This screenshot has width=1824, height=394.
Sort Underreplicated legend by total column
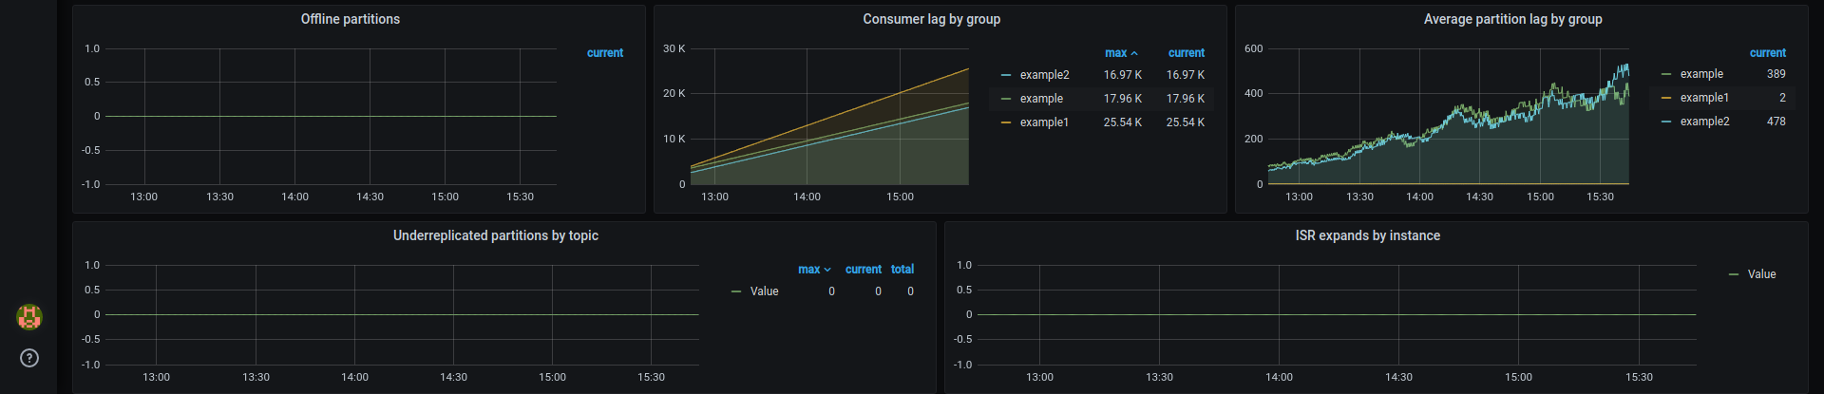(902, 270)
